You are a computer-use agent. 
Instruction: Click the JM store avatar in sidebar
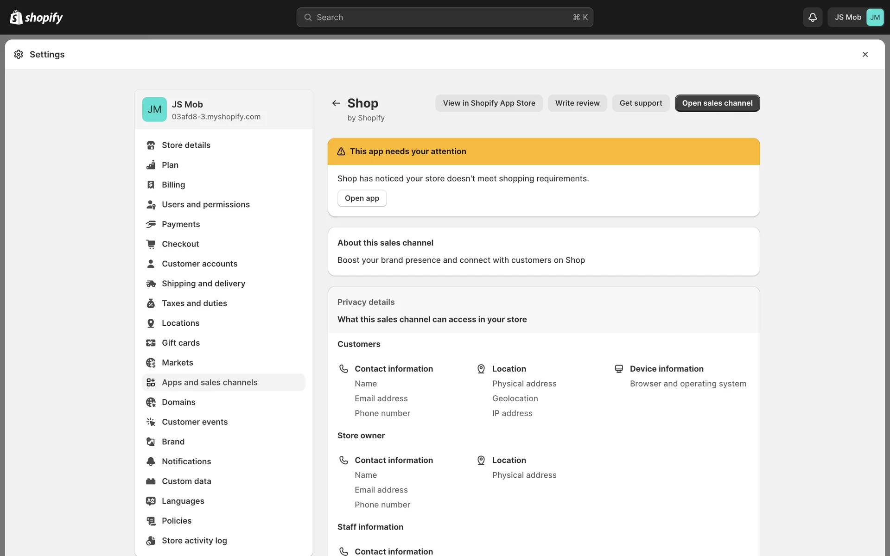(x=154, y=109)
